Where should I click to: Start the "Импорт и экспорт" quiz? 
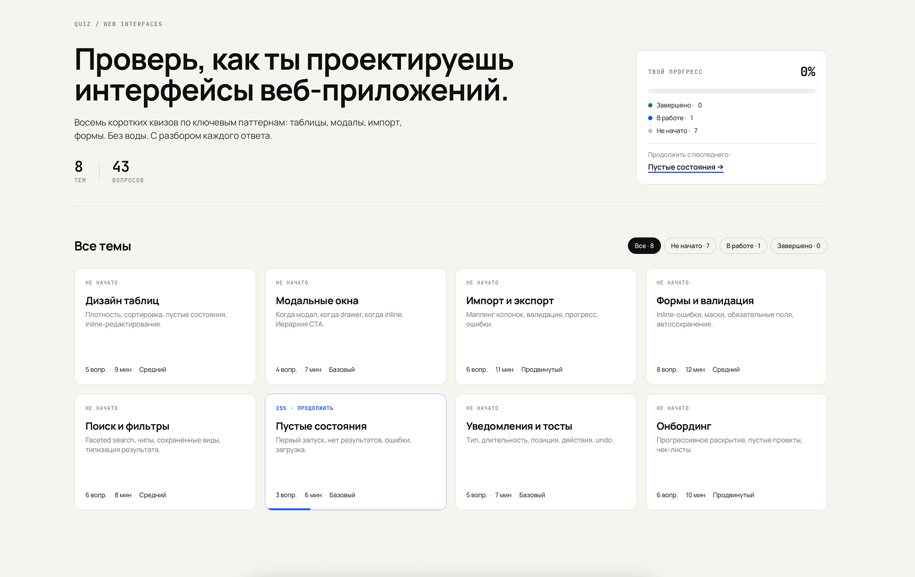click(x=546, y=326)
